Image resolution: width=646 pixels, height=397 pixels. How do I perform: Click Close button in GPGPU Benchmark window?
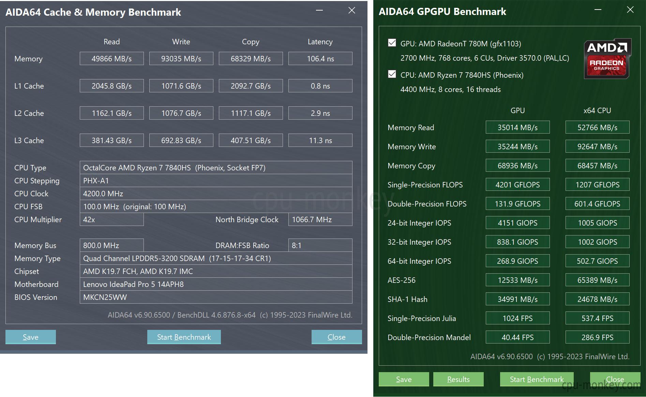[615, 379]
